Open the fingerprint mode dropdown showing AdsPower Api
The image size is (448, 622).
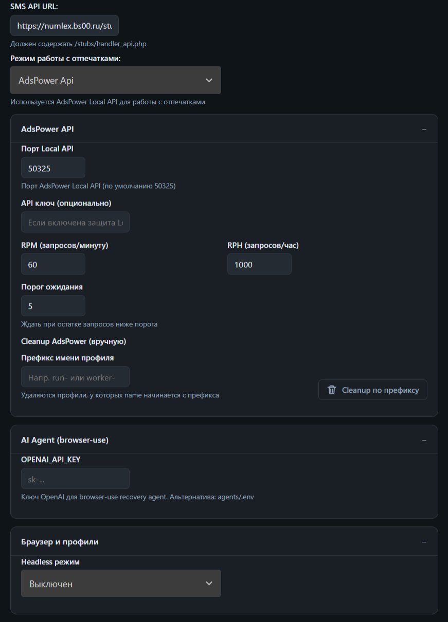pos(116,80)
